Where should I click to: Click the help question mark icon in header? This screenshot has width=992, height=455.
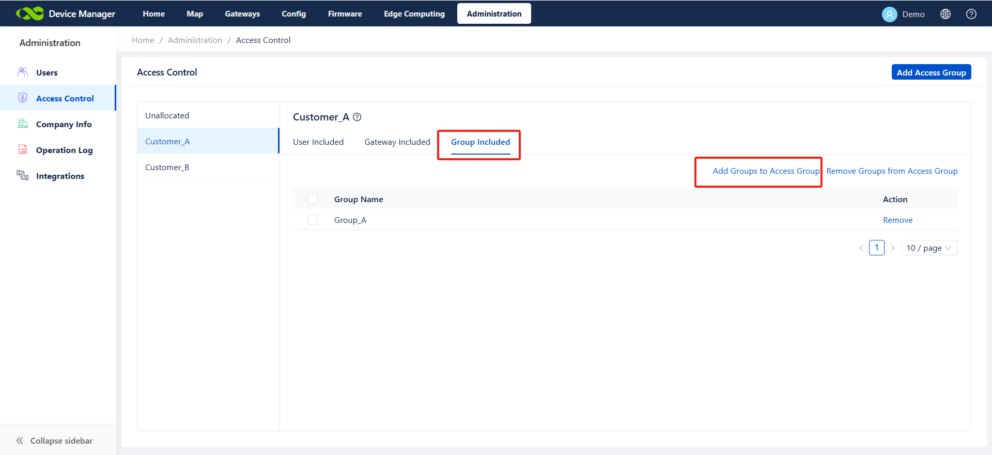971,14
